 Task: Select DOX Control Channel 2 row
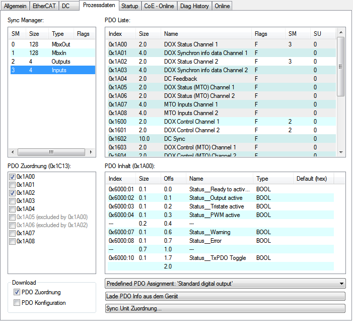(x=222, y=130)
